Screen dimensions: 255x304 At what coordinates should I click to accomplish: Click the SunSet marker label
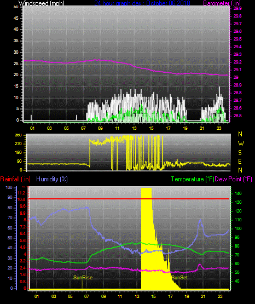(x=179, y=278)
